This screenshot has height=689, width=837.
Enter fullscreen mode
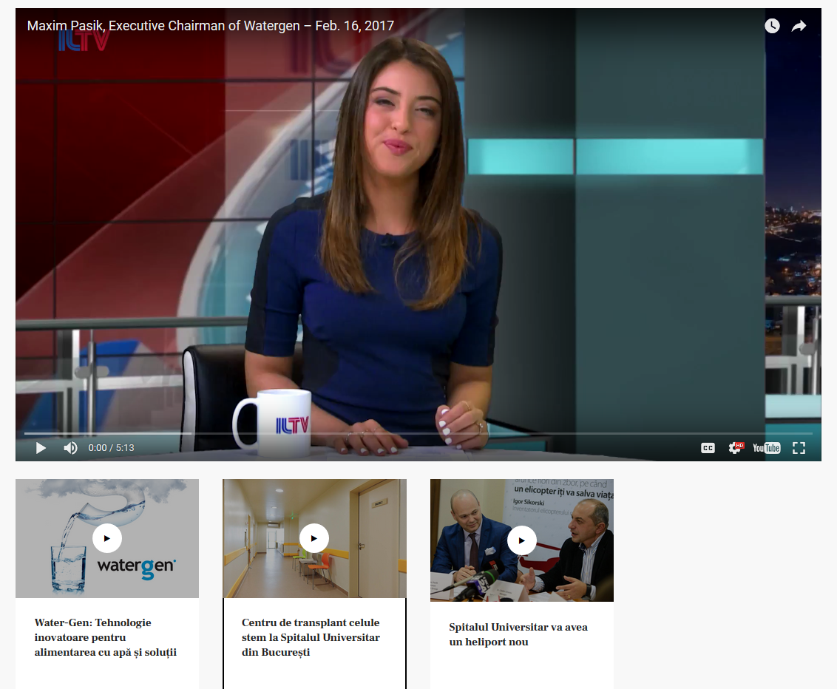point(799,448)
